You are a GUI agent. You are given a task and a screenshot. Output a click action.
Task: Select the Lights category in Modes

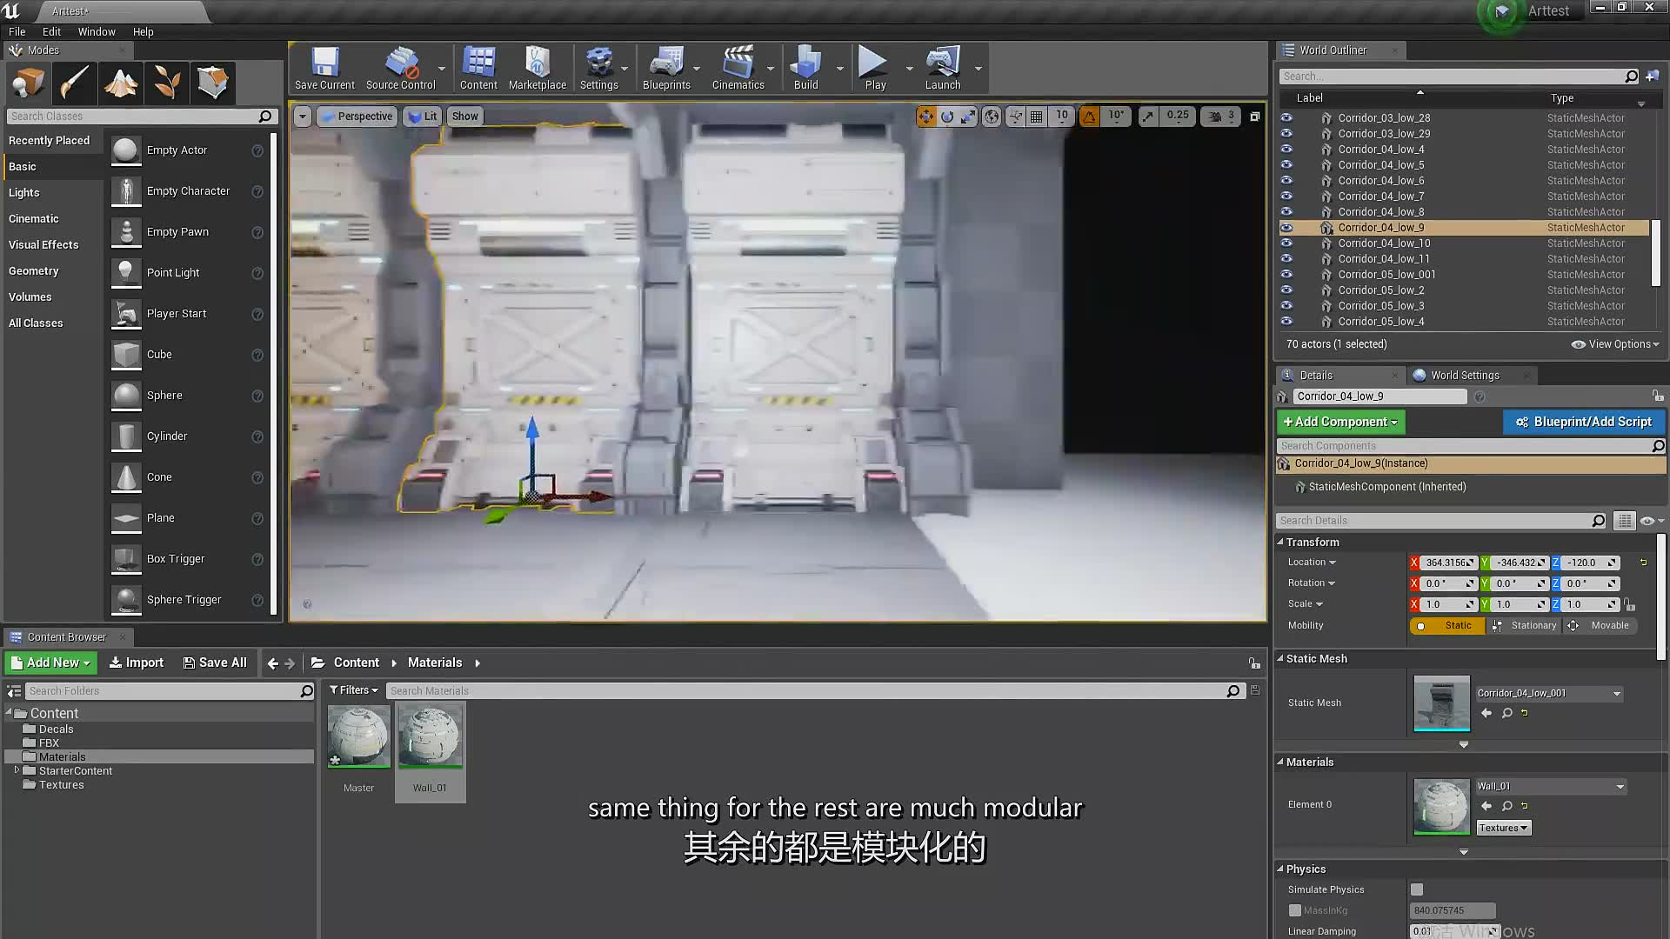coord(24,193)
